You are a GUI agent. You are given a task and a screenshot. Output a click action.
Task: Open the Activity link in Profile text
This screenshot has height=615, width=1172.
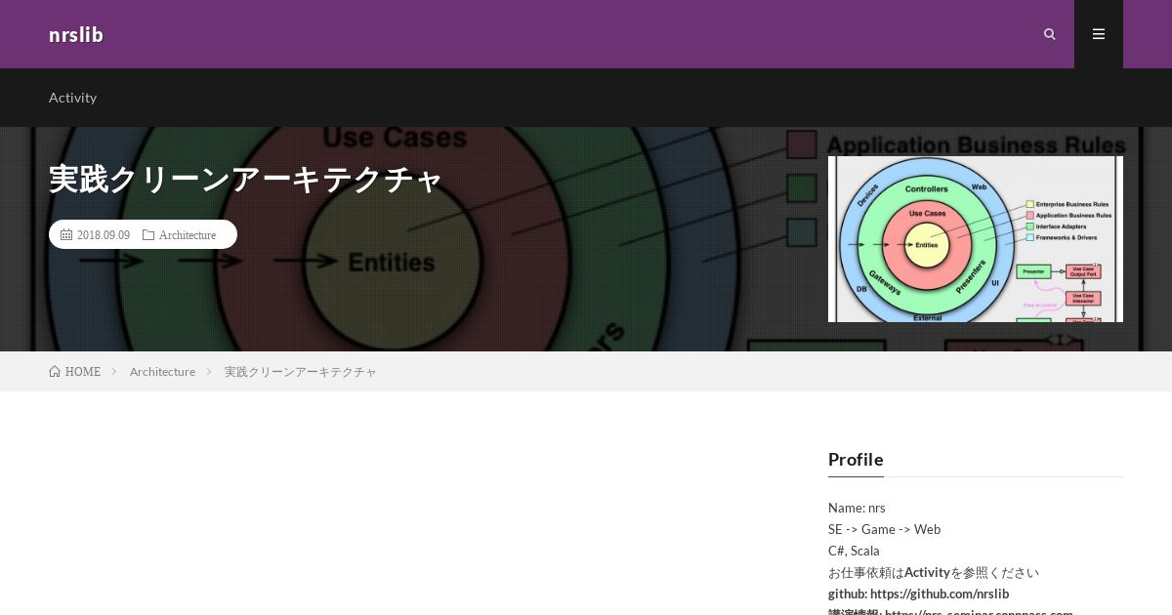tap(927, 573)
